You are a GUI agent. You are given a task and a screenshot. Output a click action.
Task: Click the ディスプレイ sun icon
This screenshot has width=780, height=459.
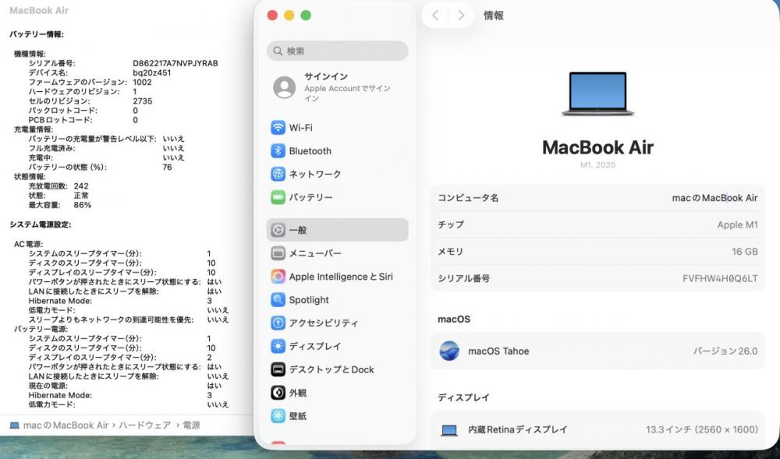pos(278,346)
